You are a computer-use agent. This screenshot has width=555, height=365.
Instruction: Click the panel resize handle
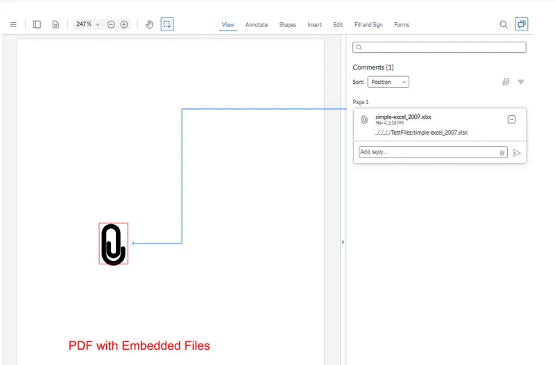pyautogui.click(x=343, y=242)
